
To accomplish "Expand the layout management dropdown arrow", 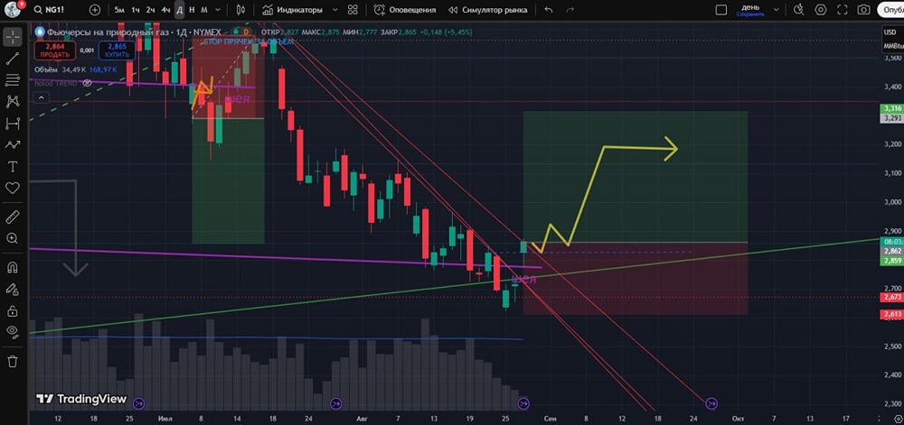I will [777, 10].
